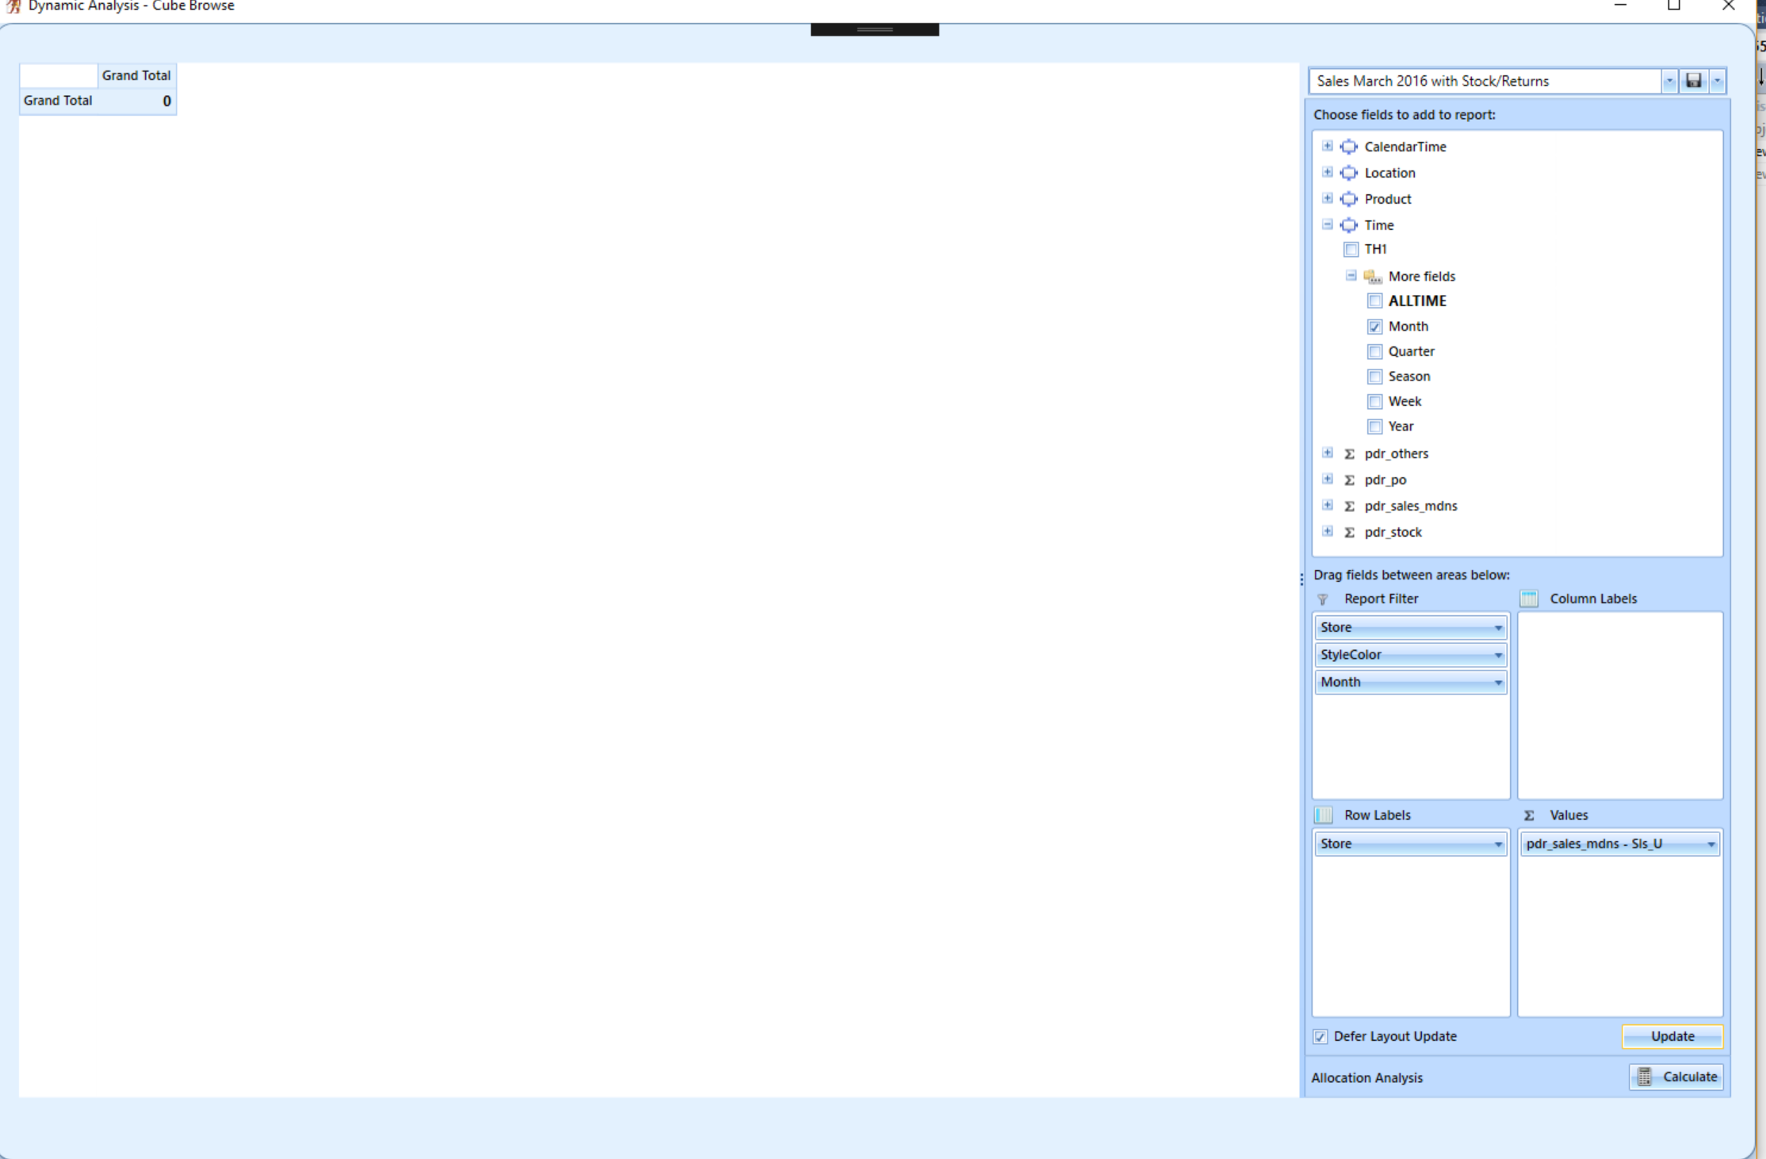Uncheck the Month field checkbox

(x=1374, y=327)
